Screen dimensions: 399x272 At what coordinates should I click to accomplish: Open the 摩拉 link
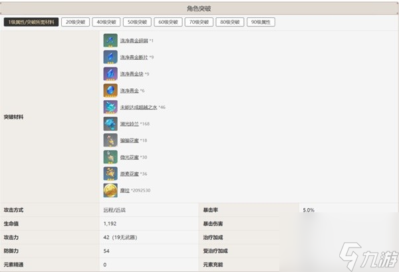125,190
